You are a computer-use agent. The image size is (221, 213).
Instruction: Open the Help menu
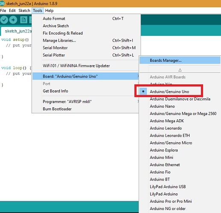click(49, 11)
